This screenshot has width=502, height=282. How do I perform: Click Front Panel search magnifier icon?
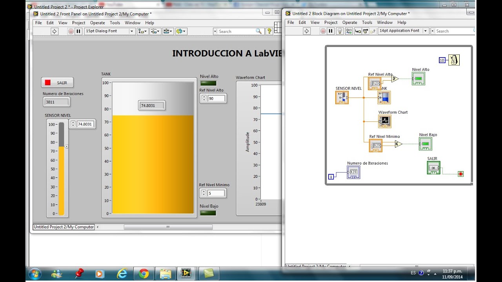[x=258, y=31]
